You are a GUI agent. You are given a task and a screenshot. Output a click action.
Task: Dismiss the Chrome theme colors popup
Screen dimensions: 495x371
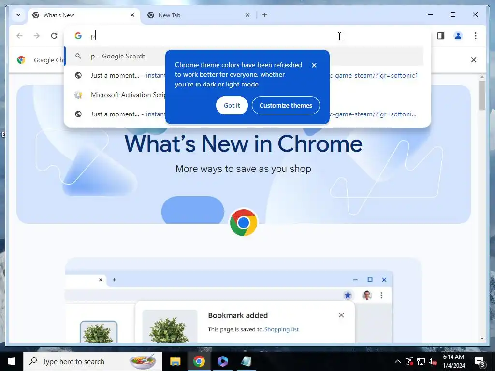point(314,65)
